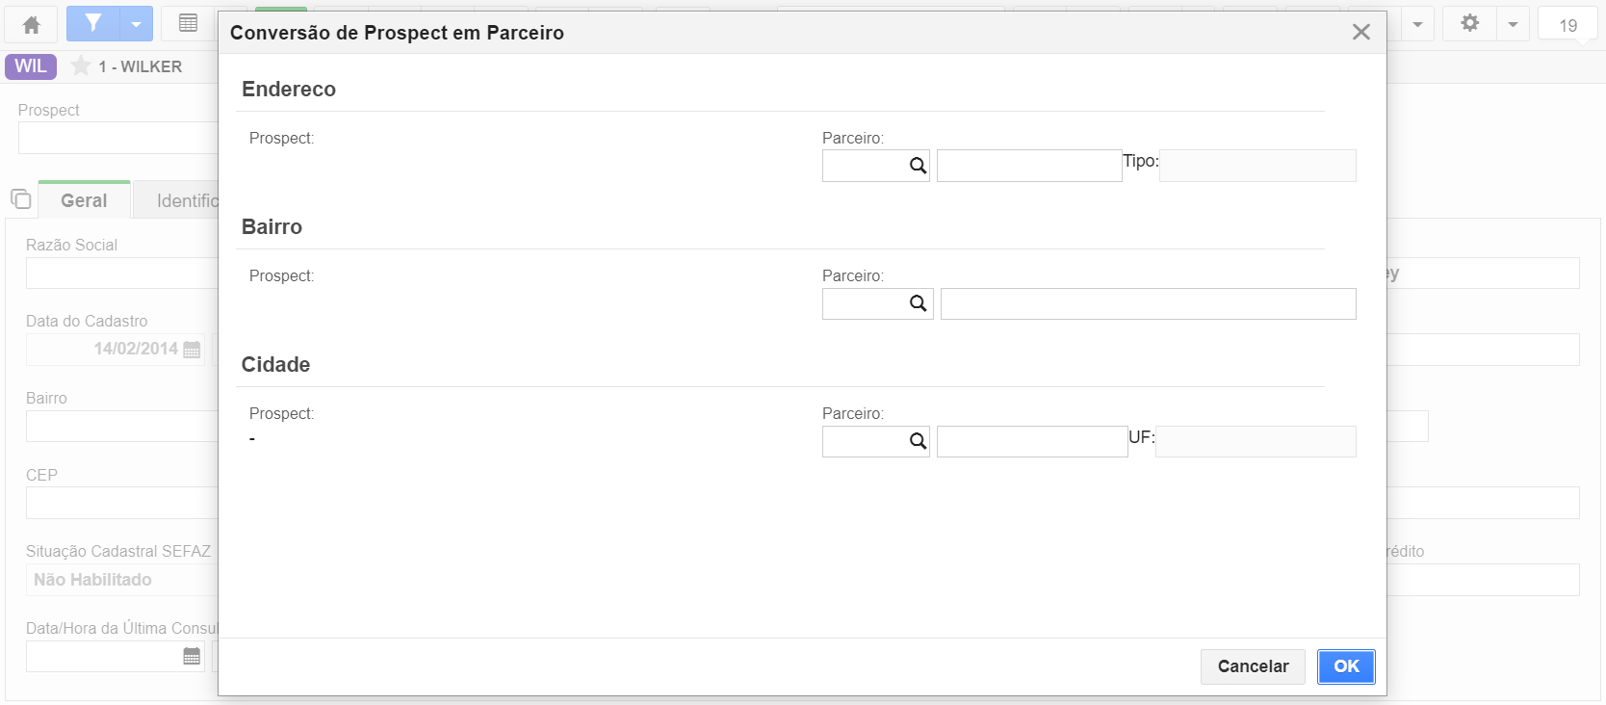This screenshot has height=705, width=1606.
Task: Mark WILKER as favorite with star
Action: click(81, 66)
